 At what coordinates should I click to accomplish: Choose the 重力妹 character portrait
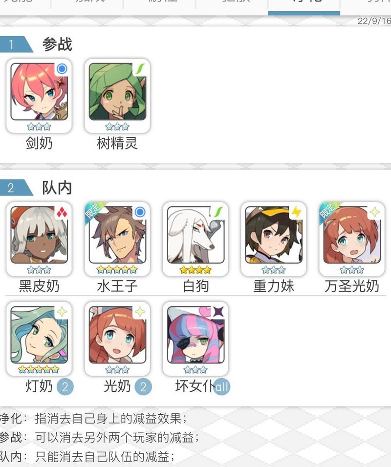point(274,239)
